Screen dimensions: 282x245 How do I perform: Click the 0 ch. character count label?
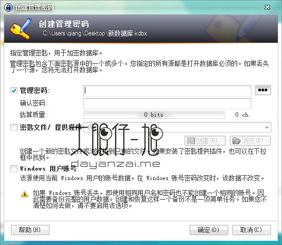click(x=242, y=115)
